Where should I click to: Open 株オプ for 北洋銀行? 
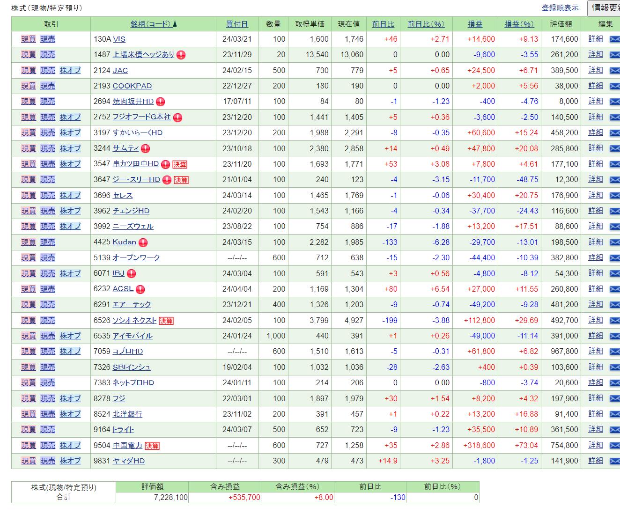pos(70,414)
